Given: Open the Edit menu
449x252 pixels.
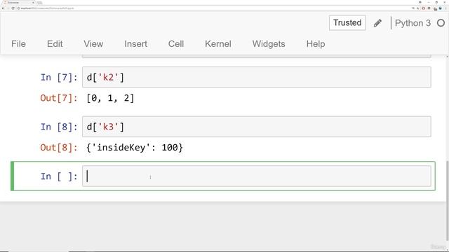Looking at the screenshot, I should click(55, 44).
